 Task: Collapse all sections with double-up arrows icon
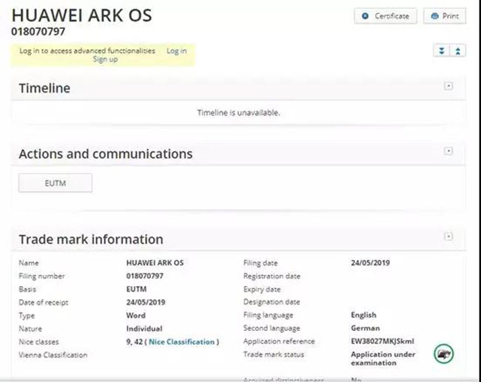458,50
